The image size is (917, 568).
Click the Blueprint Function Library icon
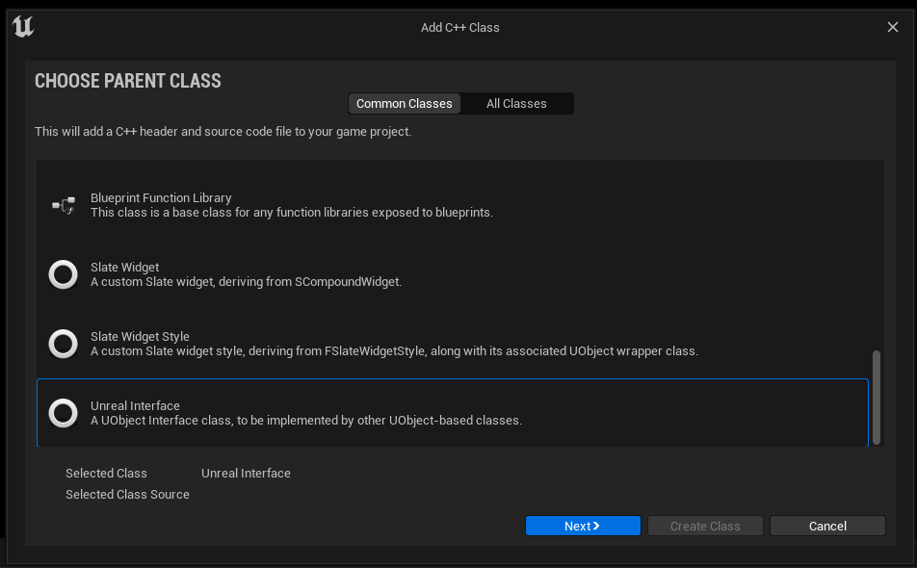coord(64,205)
